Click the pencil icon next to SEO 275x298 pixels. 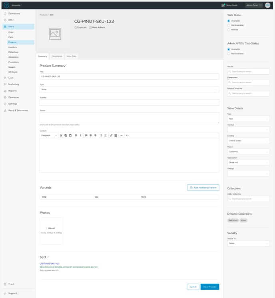coord(48,257)
